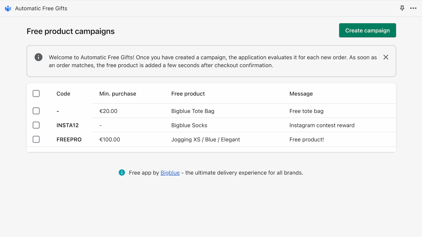Select the Bigblue Socks campaign row

tap(189, 125)
